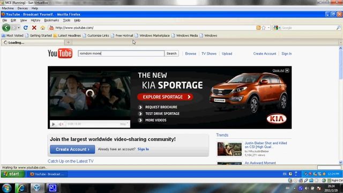Click the YouTube site favicon in address bar
343x193 pixels.
[51, 28]
